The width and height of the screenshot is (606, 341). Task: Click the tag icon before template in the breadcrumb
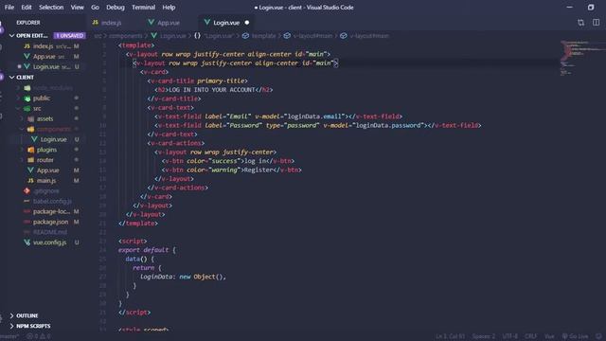coord(245,36)
